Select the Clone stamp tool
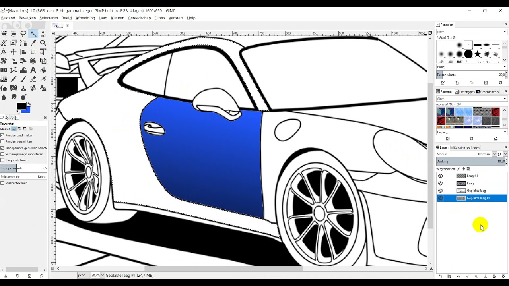This screenshot has width=509, height=286. click(x=23, y=88)
